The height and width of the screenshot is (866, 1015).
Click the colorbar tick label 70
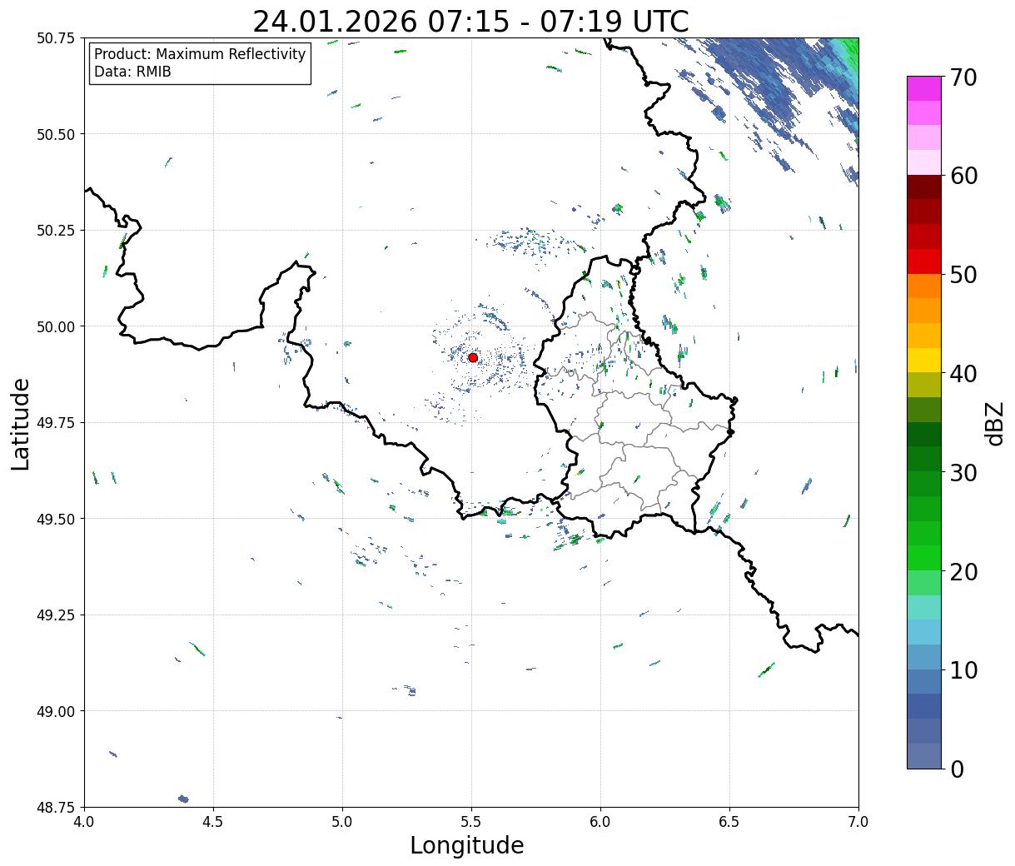click(x=963, y=77)
